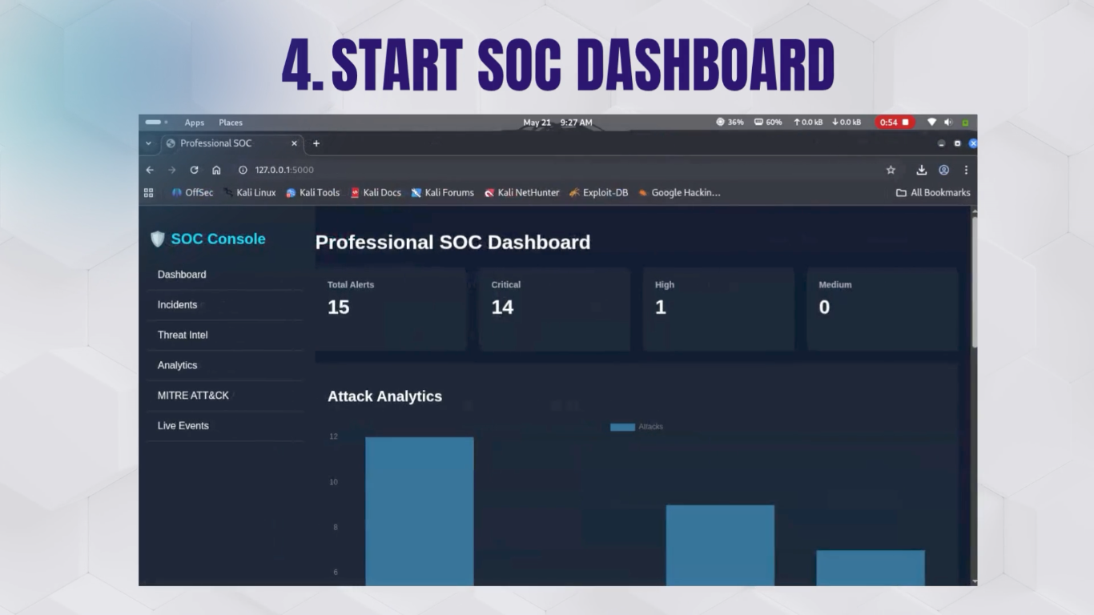Open the Kali Linux bookmark
This screenshot has width=1094, height=615.
(250, 192)
